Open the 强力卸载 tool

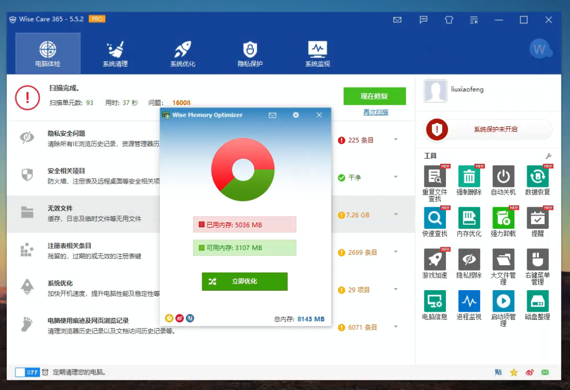503,222
